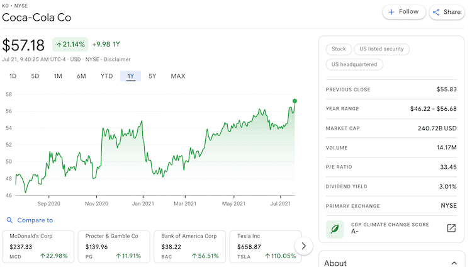This screenshot has width=472, height=267.
Task: Click the +9.98 1Y change text
Action: [x=106, y=44]
